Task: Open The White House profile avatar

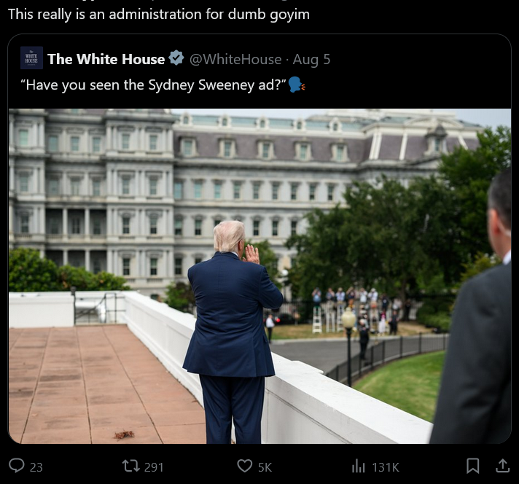Action: [31, 58]
